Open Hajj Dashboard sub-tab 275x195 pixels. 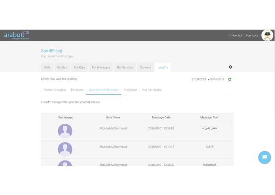[152, 90]
